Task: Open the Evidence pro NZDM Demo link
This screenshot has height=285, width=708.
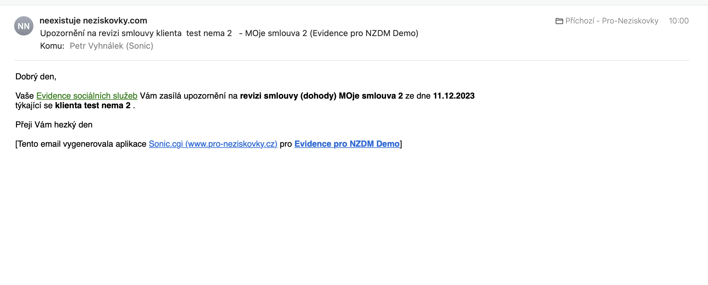Action: tap(347, 144)
